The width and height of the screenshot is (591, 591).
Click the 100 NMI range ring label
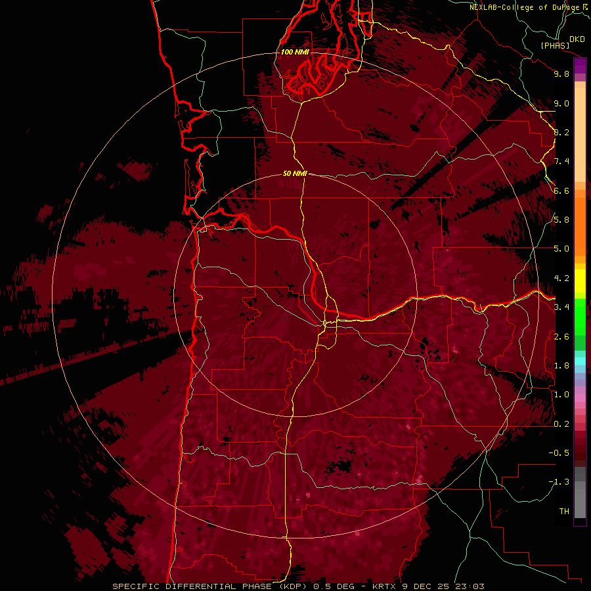(295, 52)
